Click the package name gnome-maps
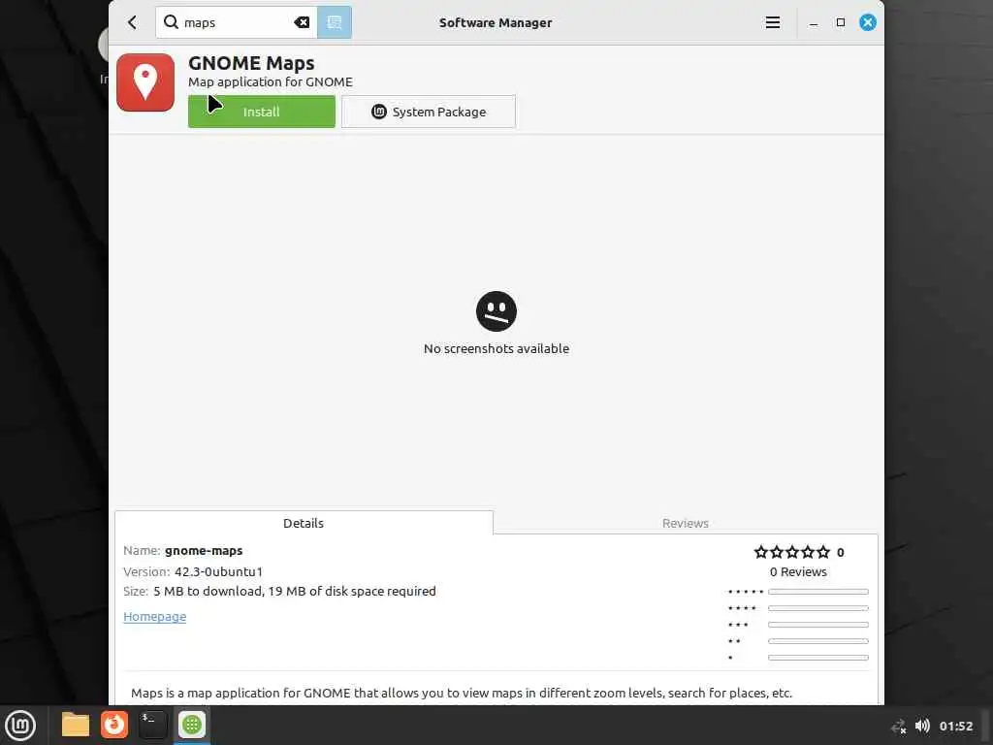Image resolution: width=993 pixels, height=745 pixels. [204, 551]
